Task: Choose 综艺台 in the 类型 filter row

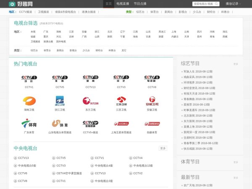Action: pyautogui.click(x=34, y=50)
